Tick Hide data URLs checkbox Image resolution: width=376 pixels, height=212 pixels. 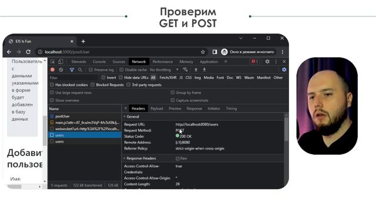[120, 78]
